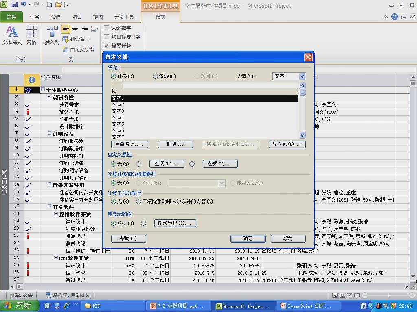Open the 文本样式 text styles tool

12,35
